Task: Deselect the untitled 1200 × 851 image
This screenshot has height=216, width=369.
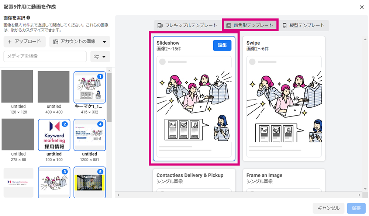Action: pyautogui.click(x=89, y=135)
